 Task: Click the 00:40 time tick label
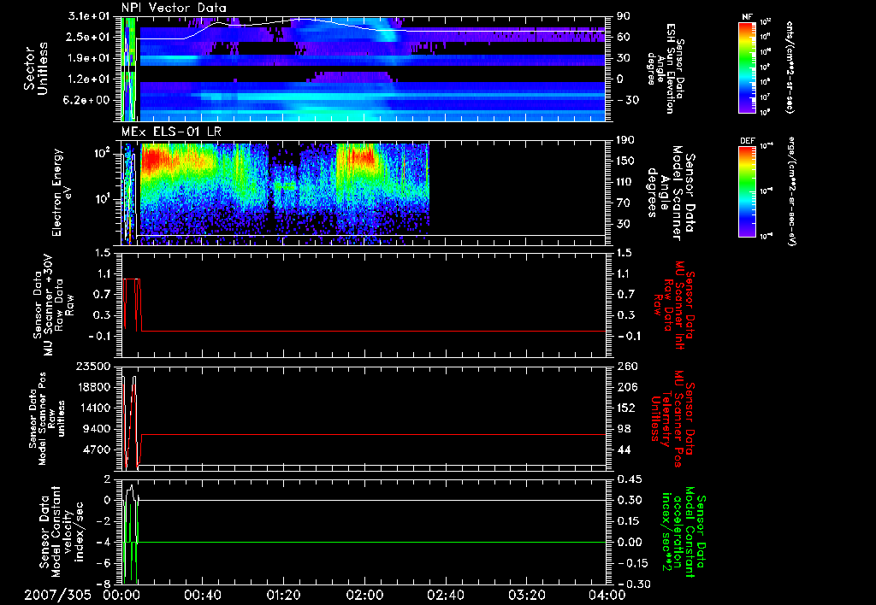(x=202, y=595)
